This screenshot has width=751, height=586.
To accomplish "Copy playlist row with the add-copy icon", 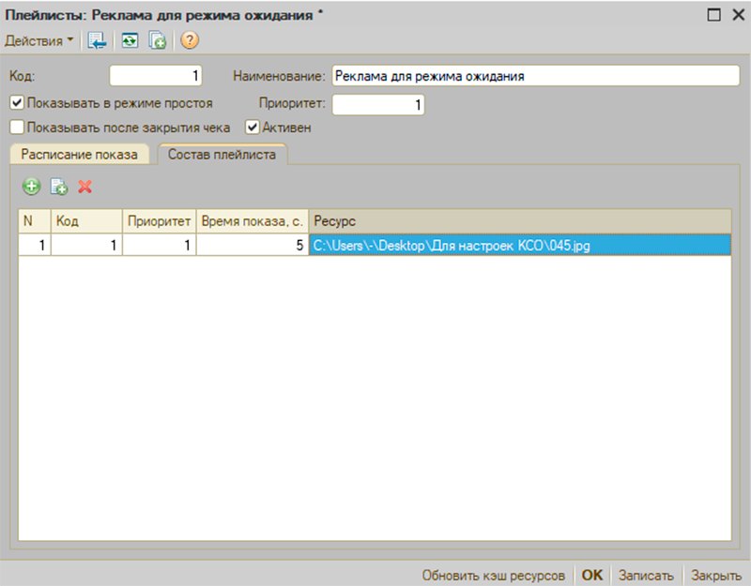I will (59, 186).
